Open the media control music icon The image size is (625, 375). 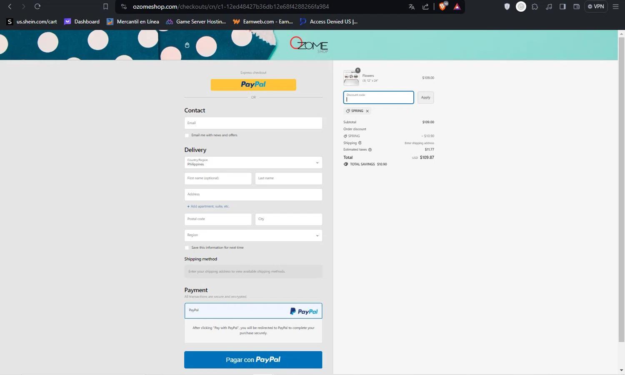click(549, 7)
